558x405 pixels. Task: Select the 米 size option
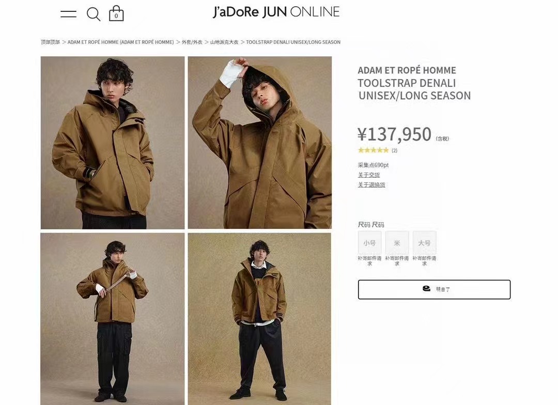(x=397, y=243)
